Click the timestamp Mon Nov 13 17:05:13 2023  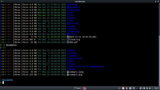52,4
